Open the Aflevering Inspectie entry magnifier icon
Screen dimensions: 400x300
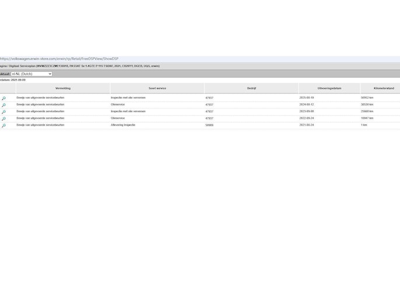(4, 125)
